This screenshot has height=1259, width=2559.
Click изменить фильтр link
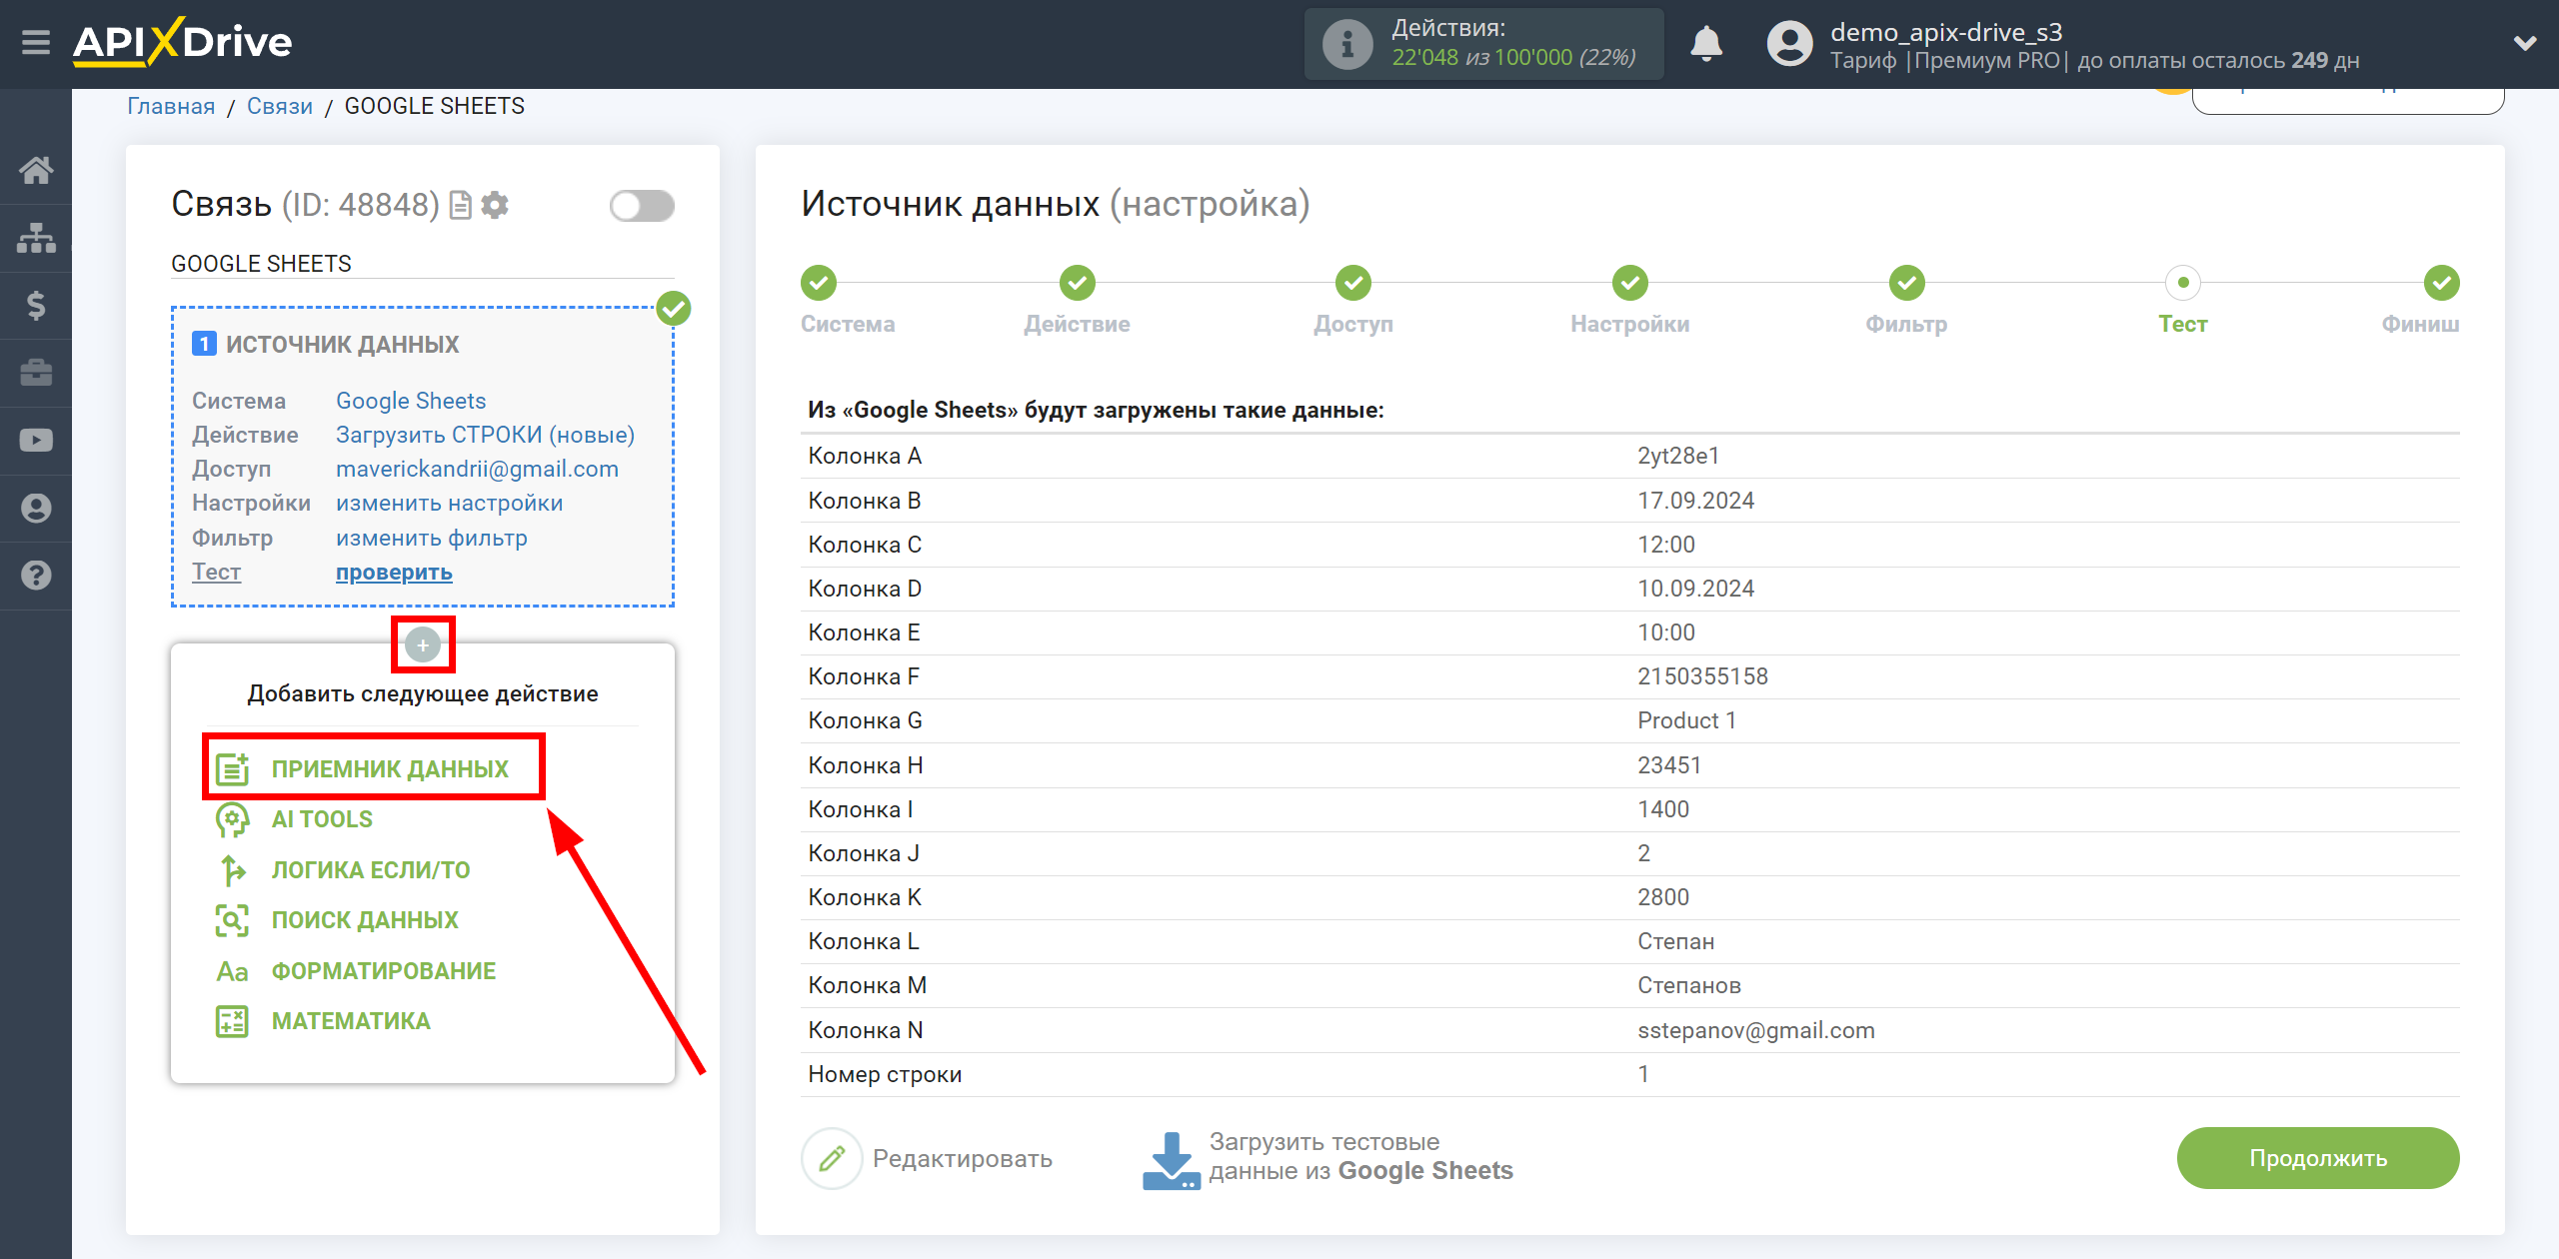pos(431,538)
